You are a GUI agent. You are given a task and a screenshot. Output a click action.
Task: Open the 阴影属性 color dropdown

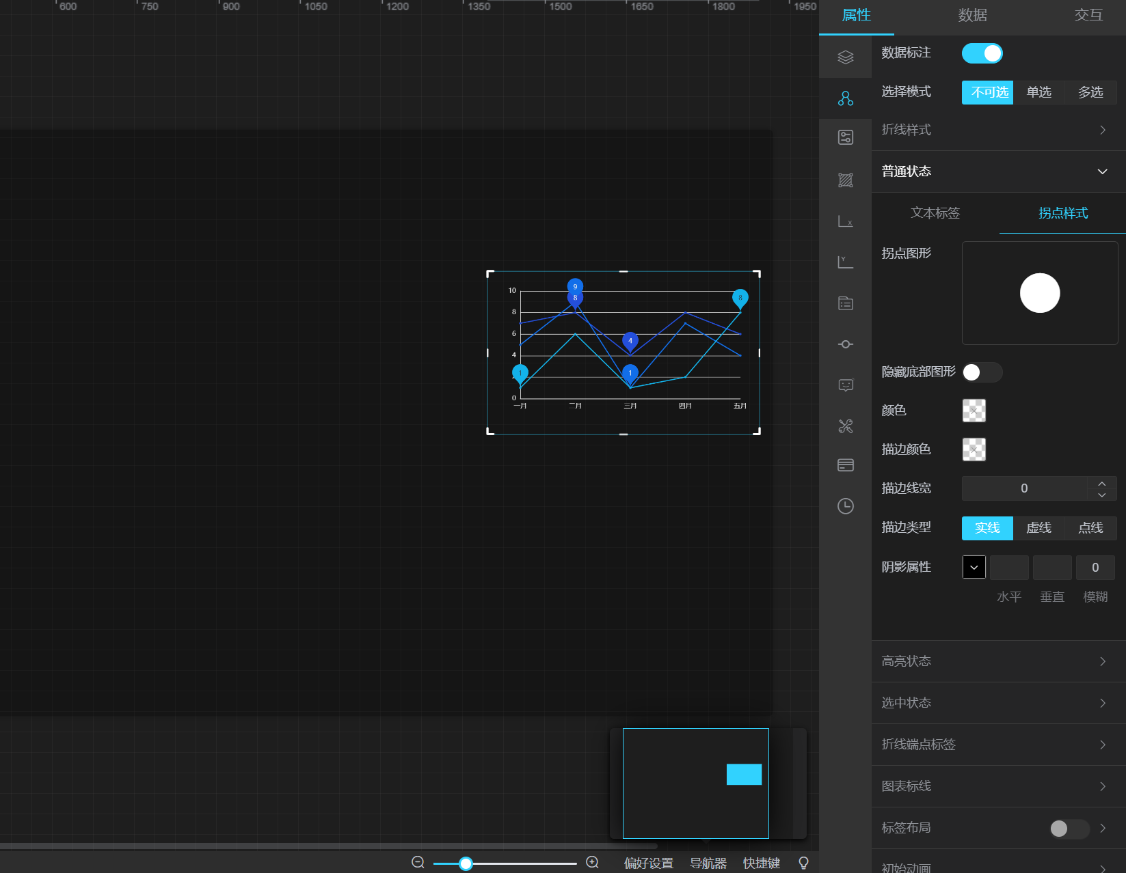click(974, 567)
